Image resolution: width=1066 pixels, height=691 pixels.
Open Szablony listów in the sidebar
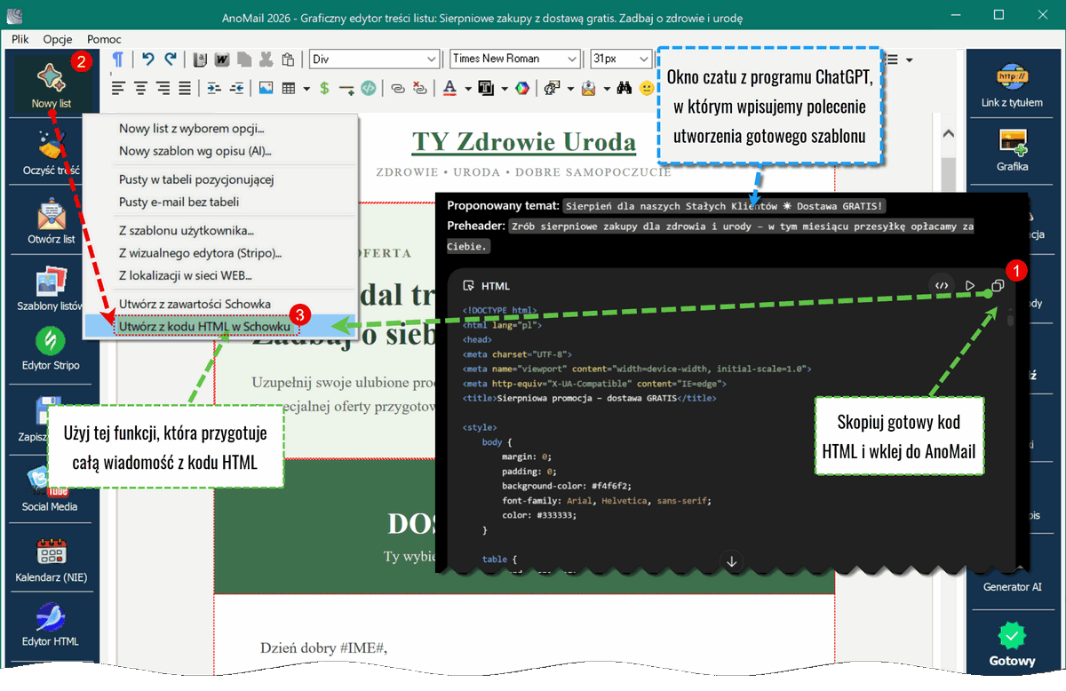coord(51,289)
